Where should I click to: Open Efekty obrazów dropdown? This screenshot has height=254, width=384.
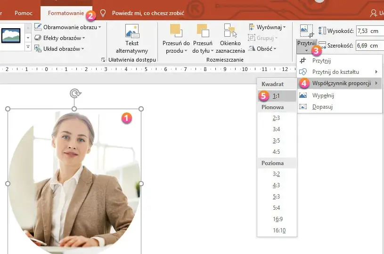[x=59, y=38]
